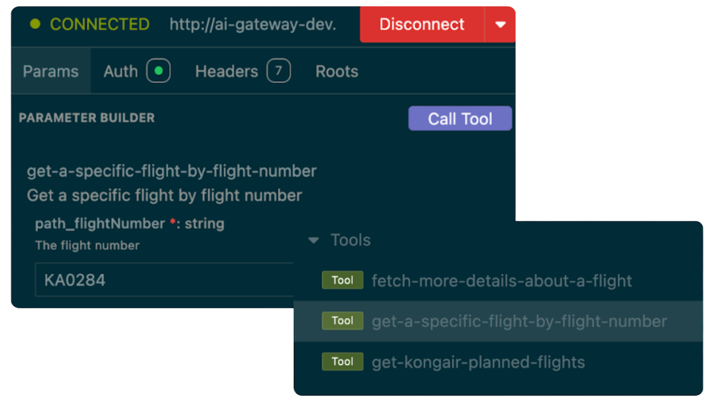Click the Tool badge beside fetch-more-details-about-a-flight

[342, 280]
